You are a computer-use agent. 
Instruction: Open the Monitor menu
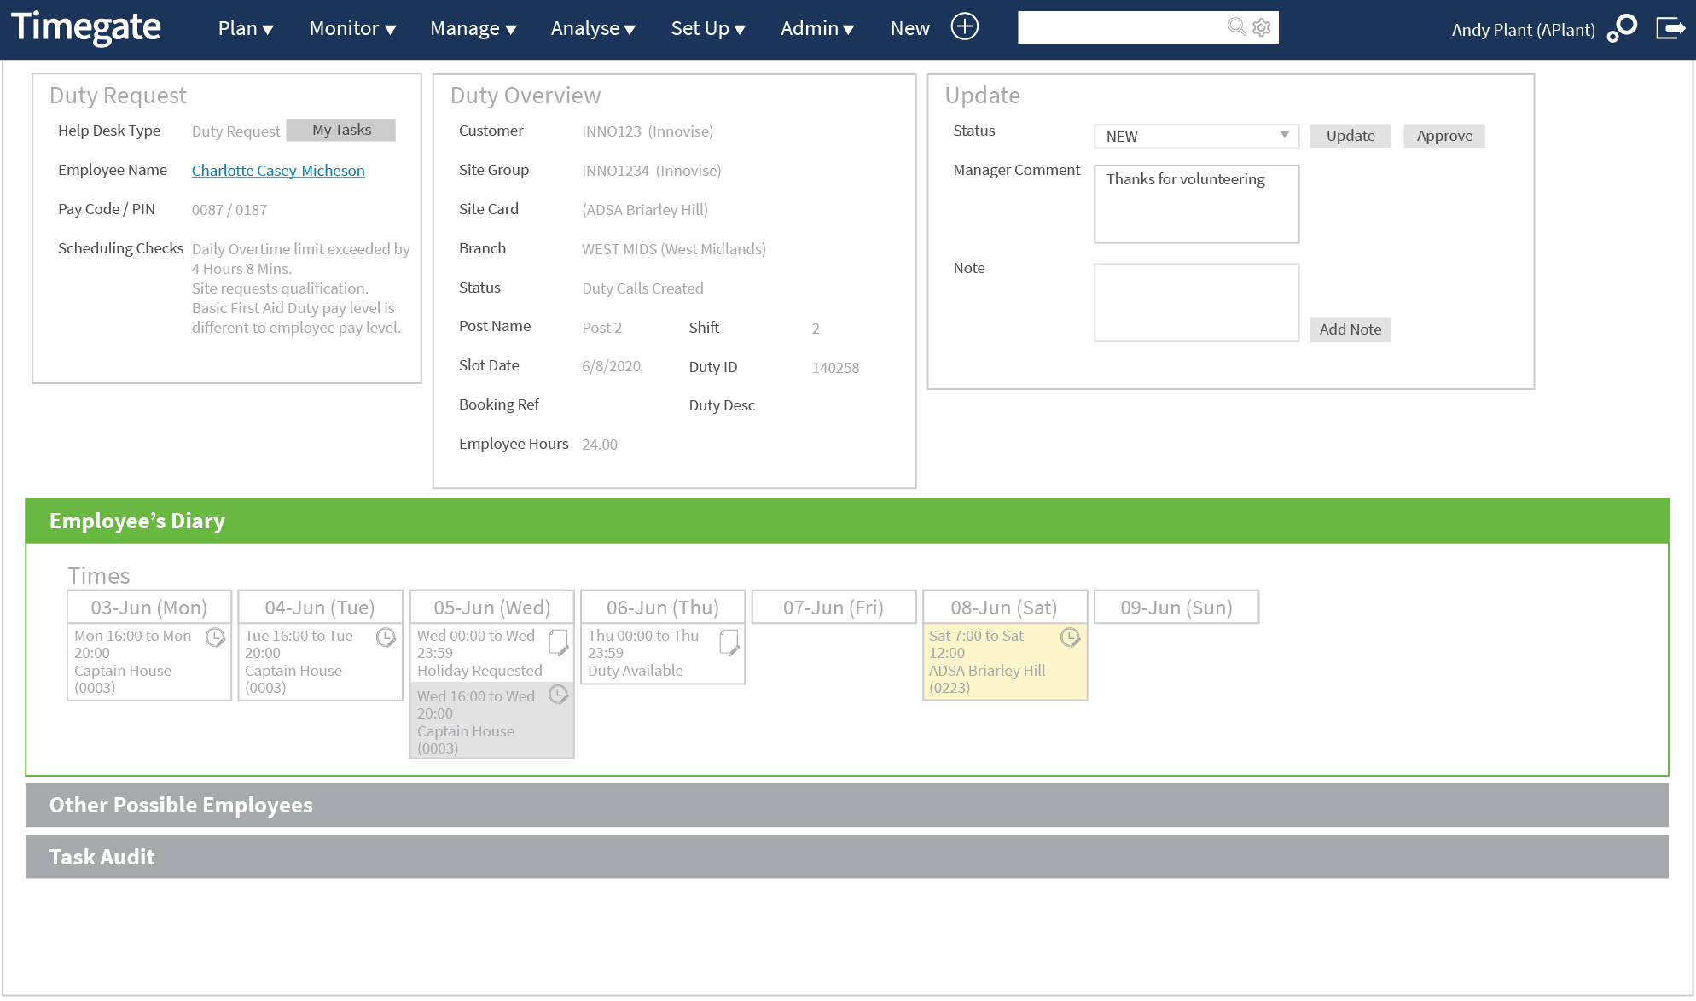pyautogui.click(x=351, y=28)
